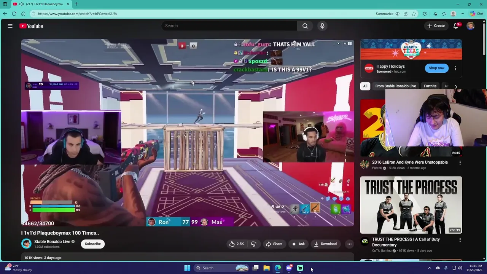Screen dimensions: 487x274
Task: Open the YouTube account avatar menu
Action: click(471, 26)
